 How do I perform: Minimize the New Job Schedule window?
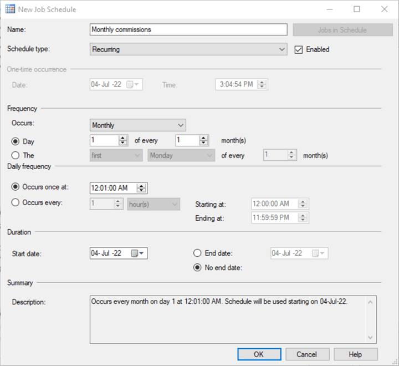click(330, 9)
